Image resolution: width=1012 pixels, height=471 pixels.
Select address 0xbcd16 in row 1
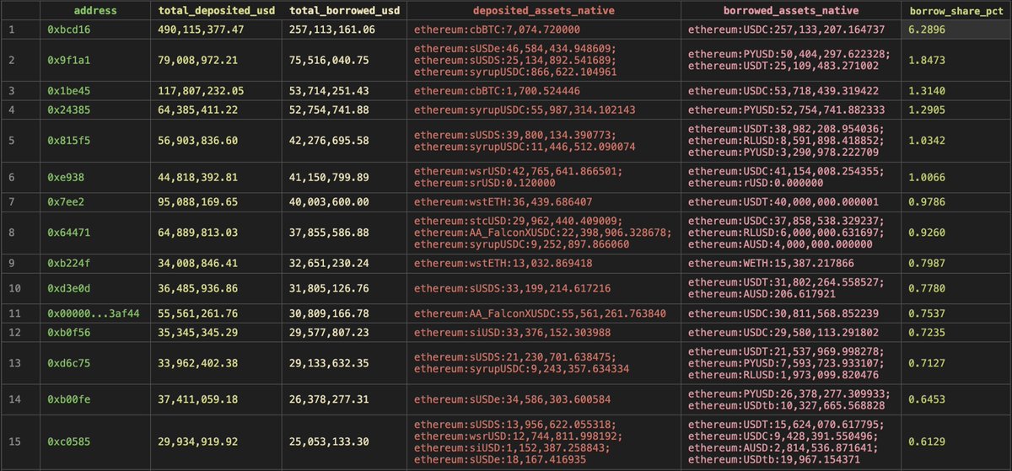[x=71, y=29]
